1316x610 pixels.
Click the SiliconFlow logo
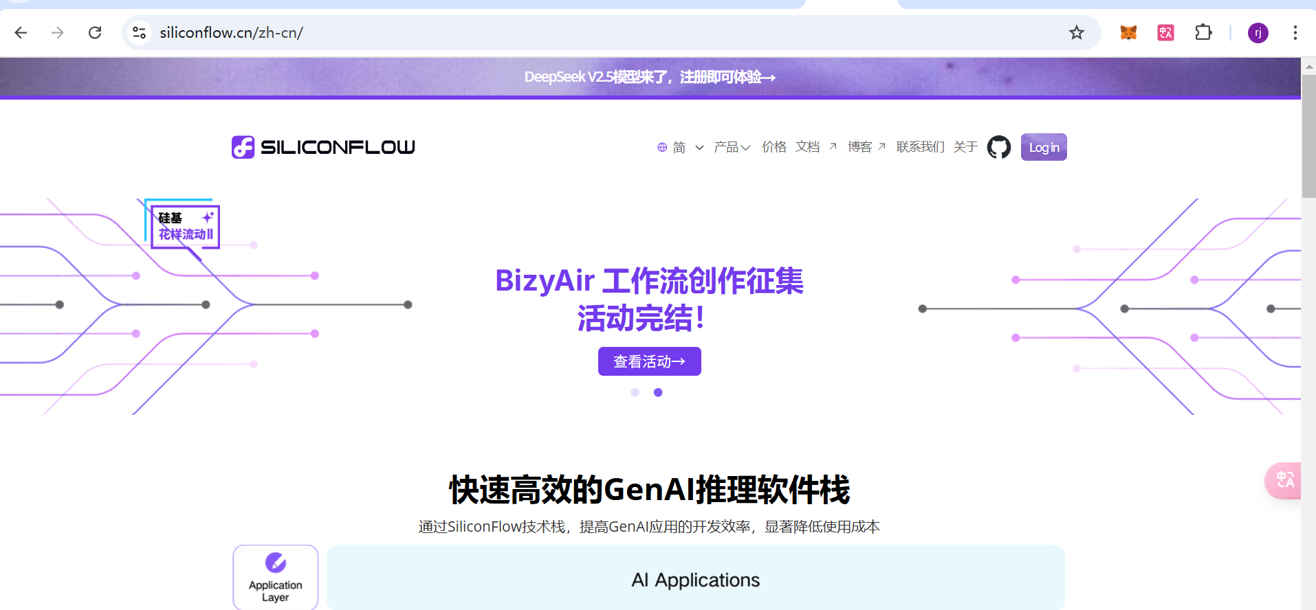click(x=323, y=147)
